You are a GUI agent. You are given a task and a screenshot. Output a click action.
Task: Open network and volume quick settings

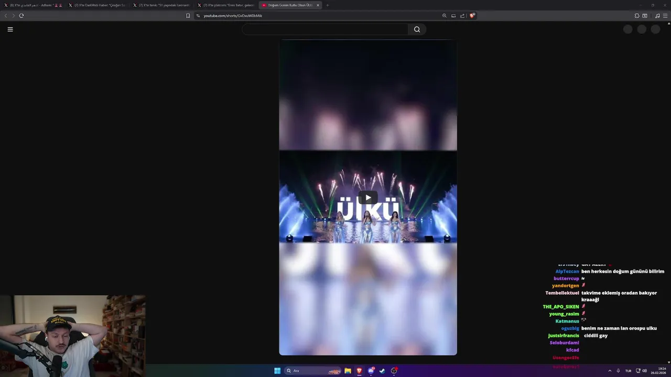[x=641, y=371]
